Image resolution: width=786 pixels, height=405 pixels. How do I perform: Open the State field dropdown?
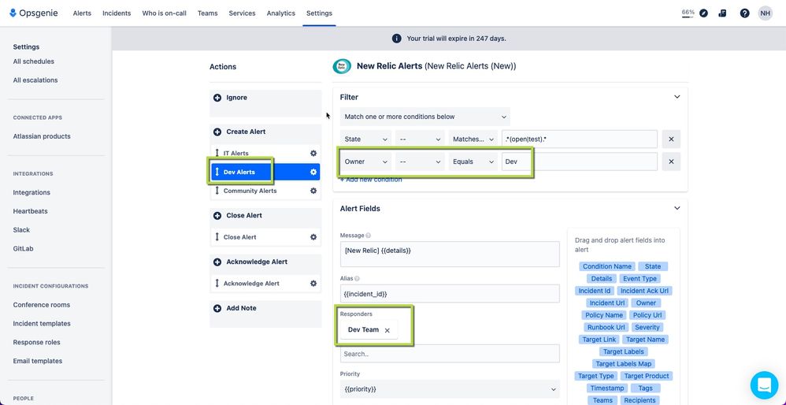click(366, 139)
